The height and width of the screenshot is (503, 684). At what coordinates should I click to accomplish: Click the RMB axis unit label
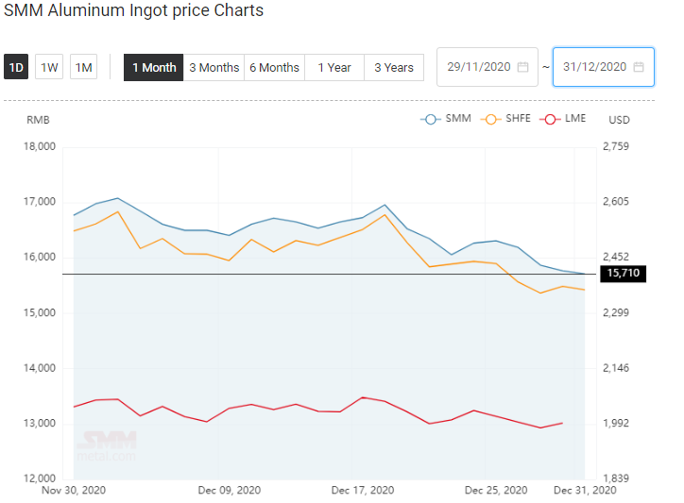coord(39,120)
